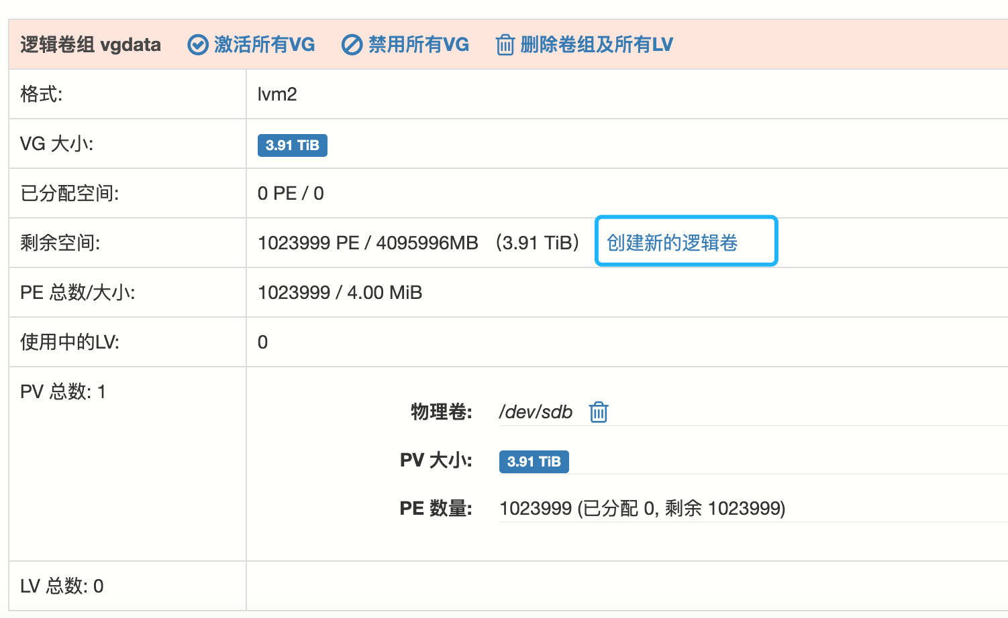Click the 3.91 TiB badge in VG 大小 row
This screenshot has width=1008, height=618.
292,145
